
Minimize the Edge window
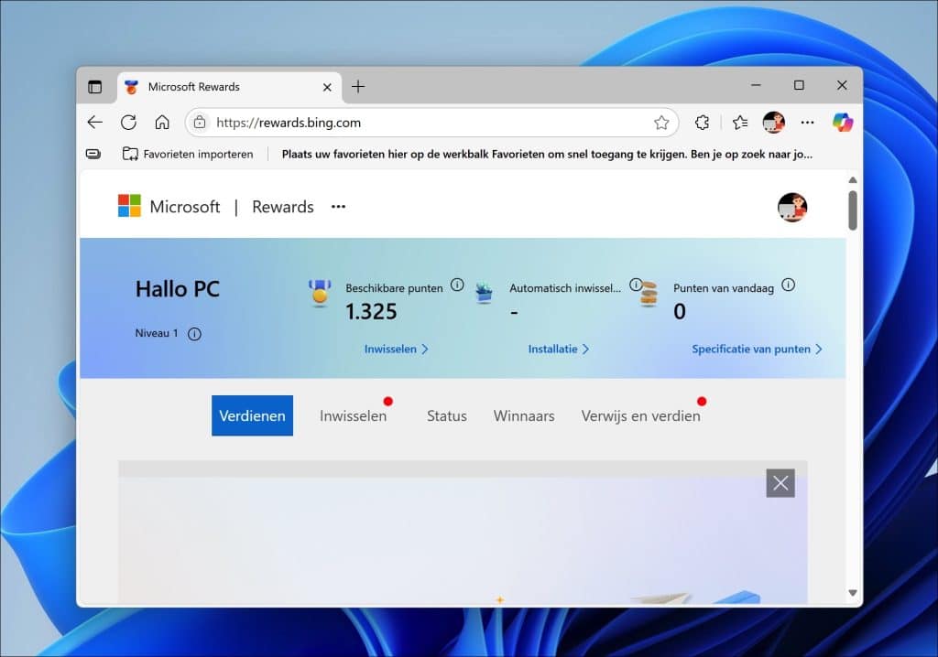[x=756, y=85]
